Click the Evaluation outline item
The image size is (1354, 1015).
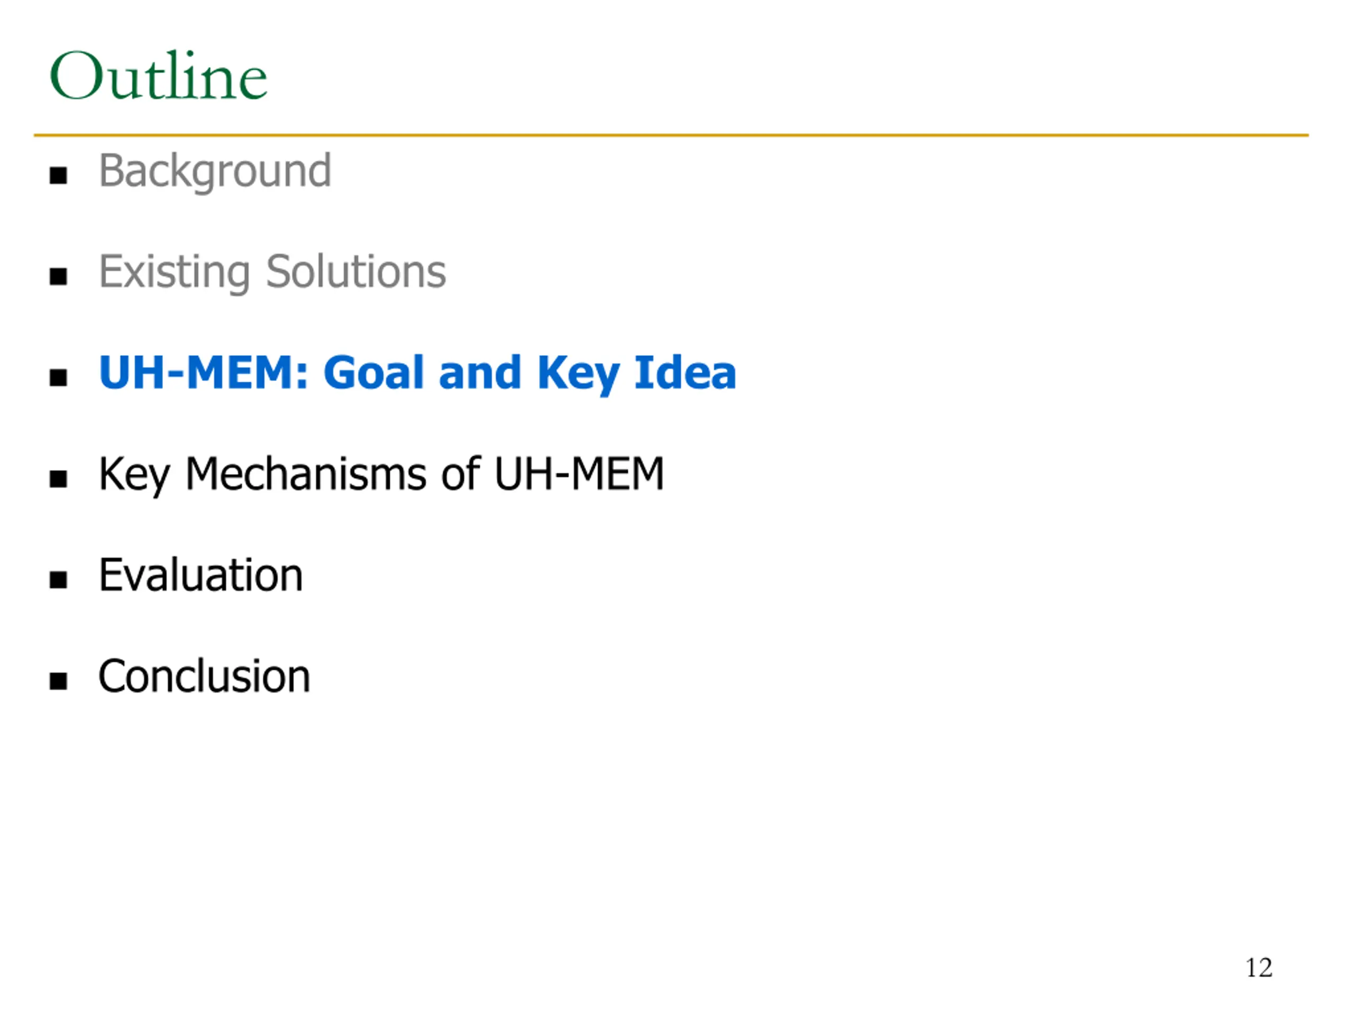[x=201, y=575]
